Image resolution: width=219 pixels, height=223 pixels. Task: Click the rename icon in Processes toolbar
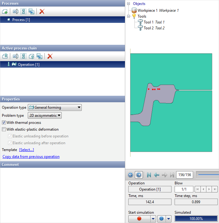click(15, 11)
